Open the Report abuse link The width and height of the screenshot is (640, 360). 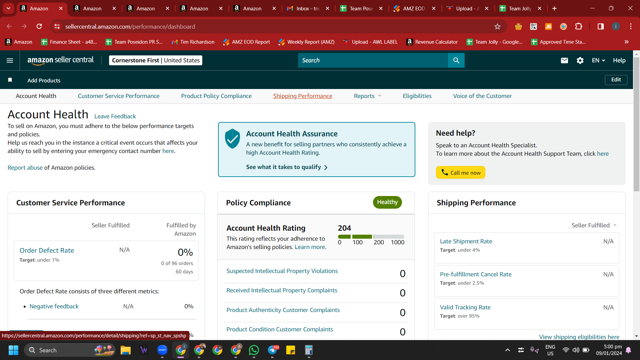pos(25,168)
